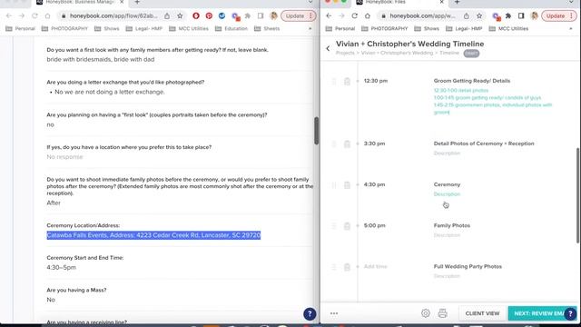Click timeline scrollbar in right window
Viewport: 581px width, 327px height.
click(577, 195)
